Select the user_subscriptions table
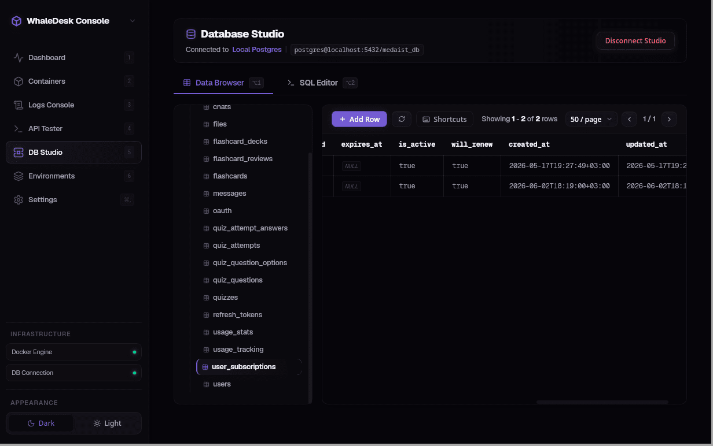 click(249, 367)
